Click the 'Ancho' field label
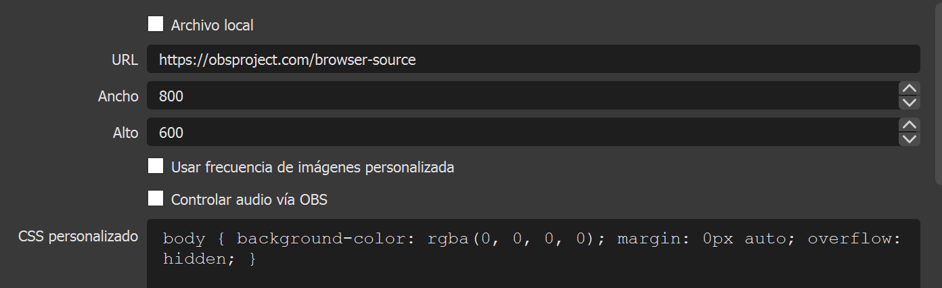Viewport: 942px width, 288px height. pos(118,97)
